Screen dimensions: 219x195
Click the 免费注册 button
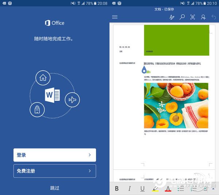coord(55,171)
